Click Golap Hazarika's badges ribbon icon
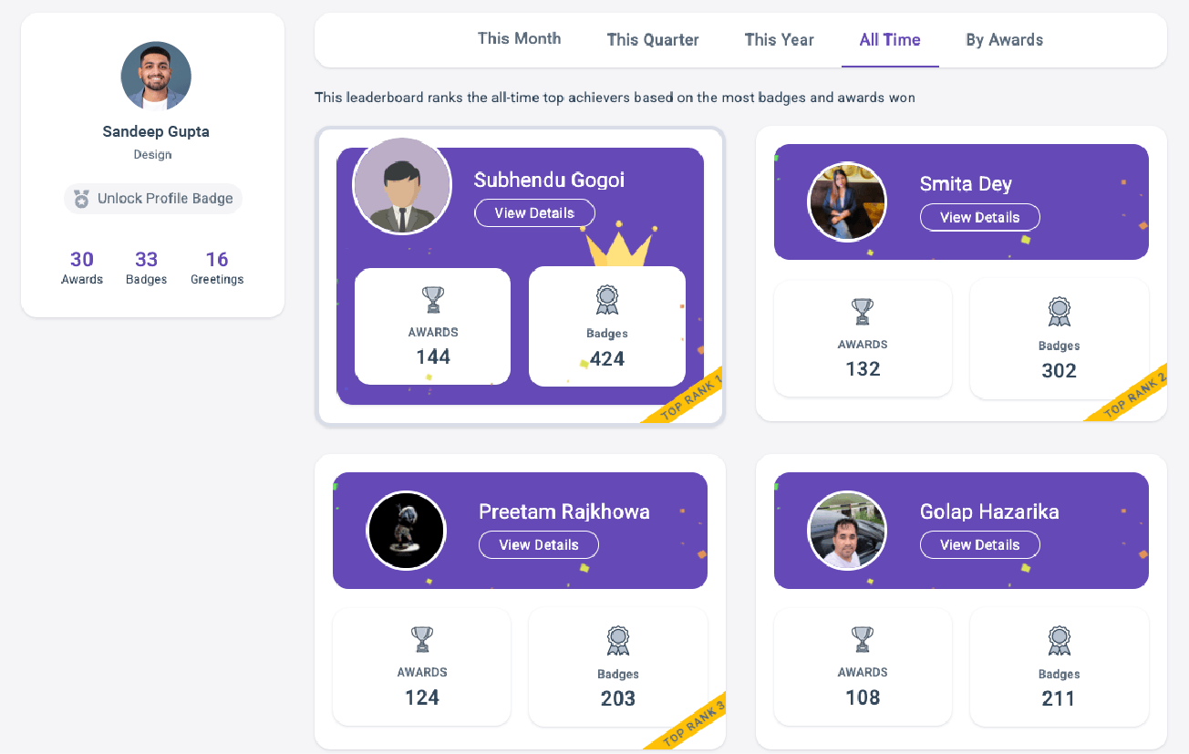The image size is (1189, 754). click(x=1059, y=640)
